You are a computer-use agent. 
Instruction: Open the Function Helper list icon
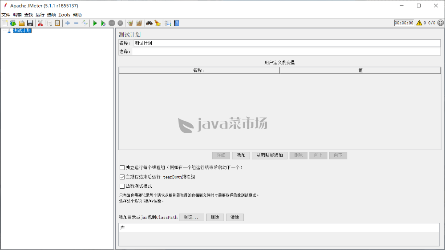168,23
